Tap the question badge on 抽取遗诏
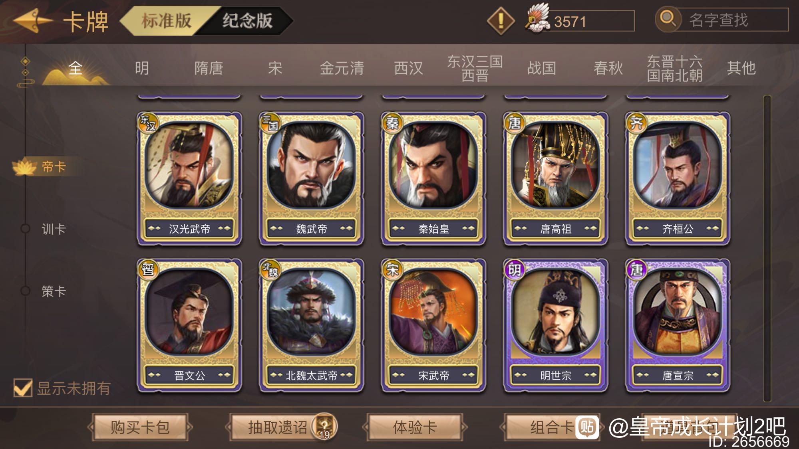The image size is (799, 449). point(325,426)
